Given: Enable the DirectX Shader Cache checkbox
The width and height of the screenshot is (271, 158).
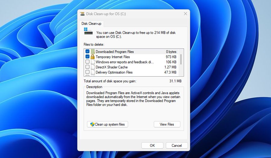Looking at the screenshot, I should click(x=87, y=67).
